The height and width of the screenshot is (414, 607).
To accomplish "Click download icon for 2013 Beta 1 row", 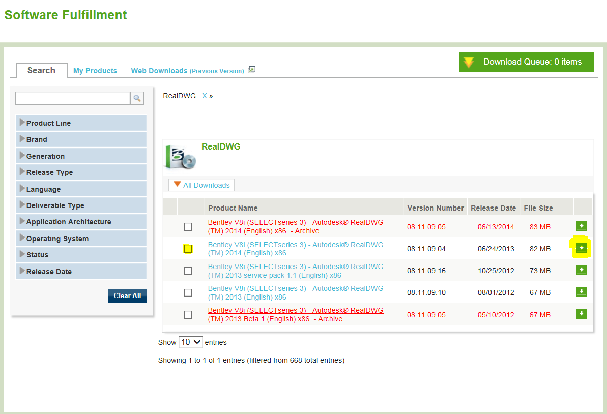I will pyautogui.click(x=581, y=314).
